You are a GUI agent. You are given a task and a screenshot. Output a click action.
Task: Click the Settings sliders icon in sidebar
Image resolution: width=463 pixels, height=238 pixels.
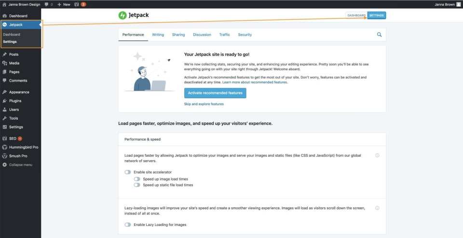(4, 127)
